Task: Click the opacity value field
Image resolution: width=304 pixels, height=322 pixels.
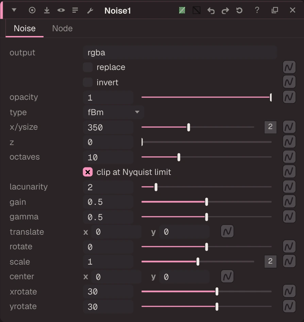Action: [108, 97]
